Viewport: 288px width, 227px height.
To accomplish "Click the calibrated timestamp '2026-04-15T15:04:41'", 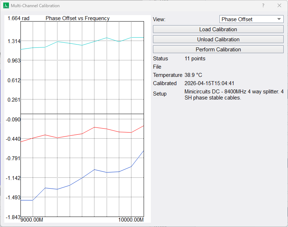I will point(209,83).
